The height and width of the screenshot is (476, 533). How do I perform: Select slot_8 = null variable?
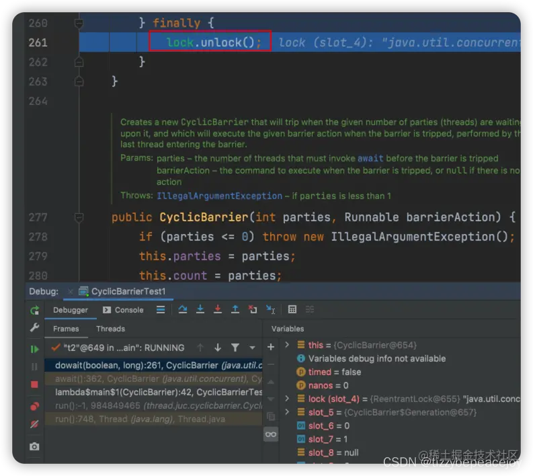(328, 452)
